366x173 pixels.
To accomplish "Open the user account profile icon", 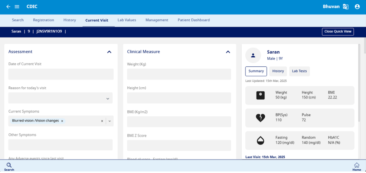I will pyautogui.click(x=357, y=7).
